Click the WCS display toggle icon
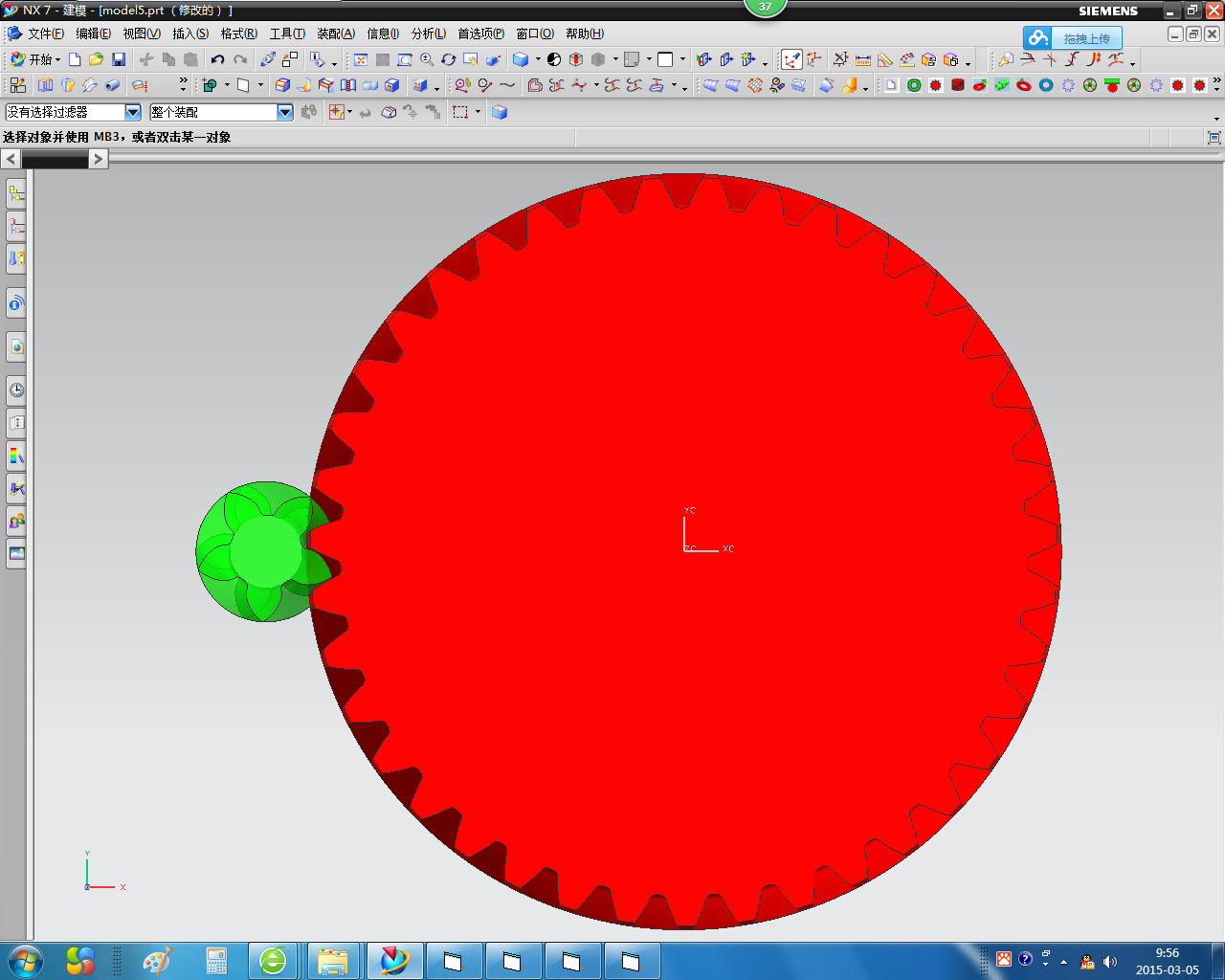This screenshot has height=980, width=1225. pyautogui.click(x=791, y=59)
